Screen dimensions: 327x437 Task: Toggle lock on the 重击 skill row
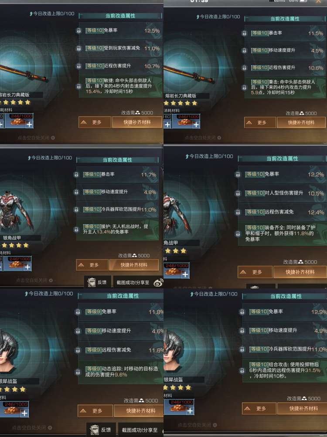[244, 87]
